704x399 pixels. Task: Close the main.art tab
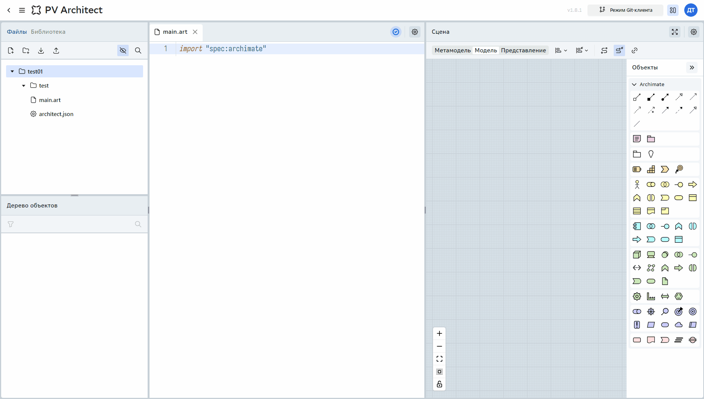point(195,32)
